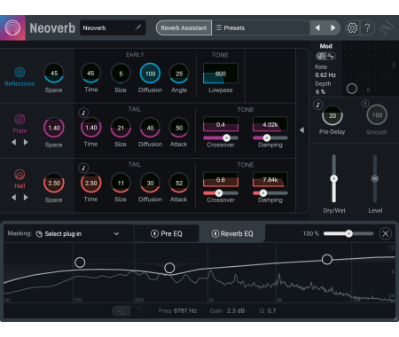Click the Early Time knob

[x=90, y=73]
